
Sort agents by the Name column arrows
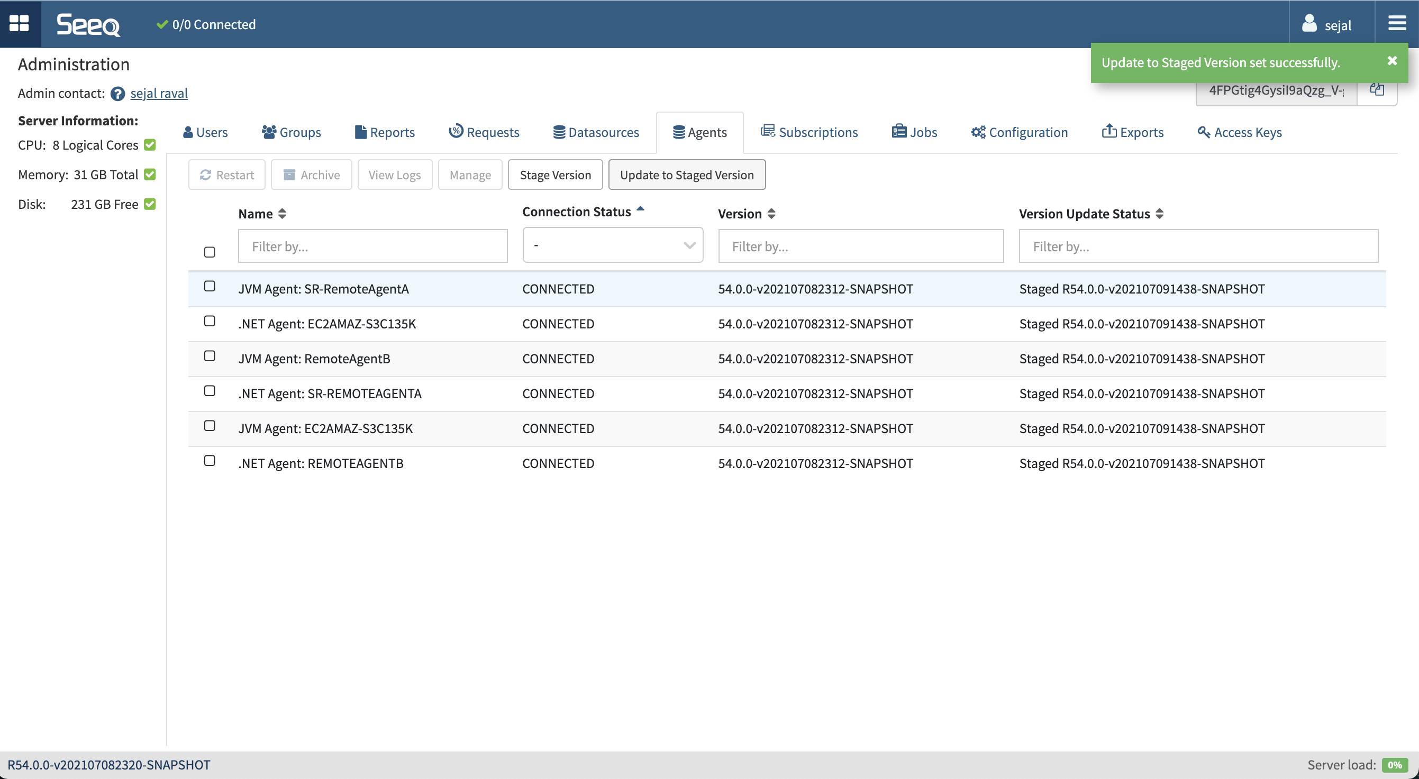point(282,214)
